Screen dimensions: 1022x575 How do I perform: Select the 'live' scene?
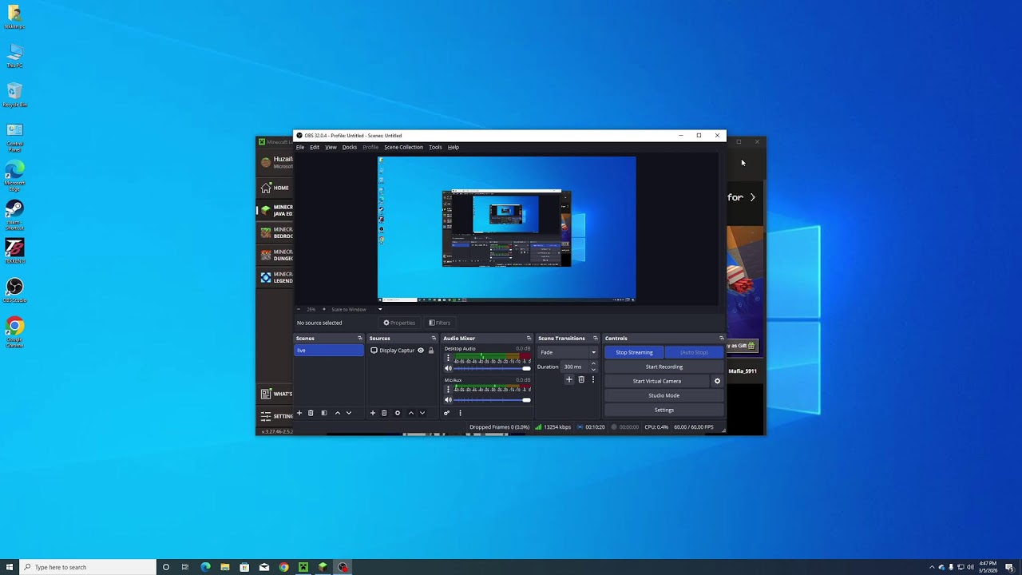click(329, 351)
